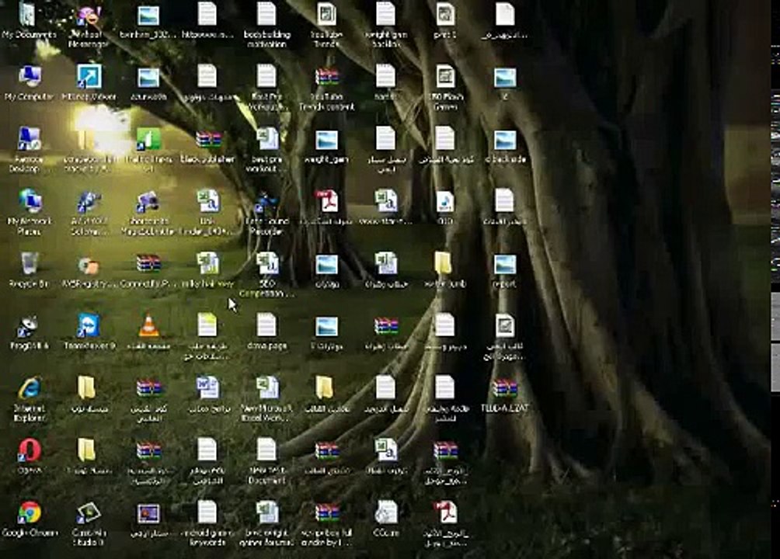
Task: Open the My Computer desktop icon
Action: tap(30, 77)
